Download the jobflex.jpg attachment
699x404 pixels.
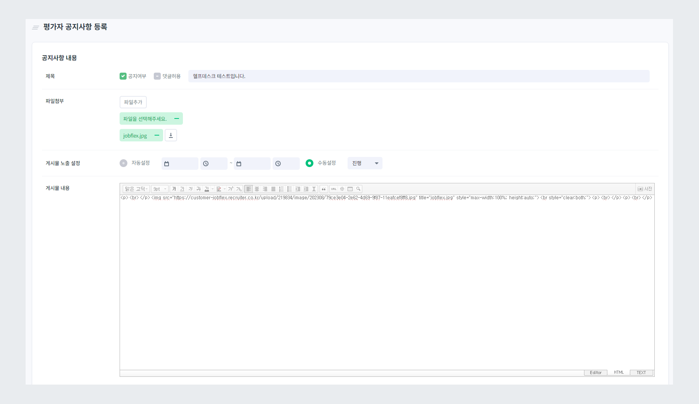coord(171,135)
